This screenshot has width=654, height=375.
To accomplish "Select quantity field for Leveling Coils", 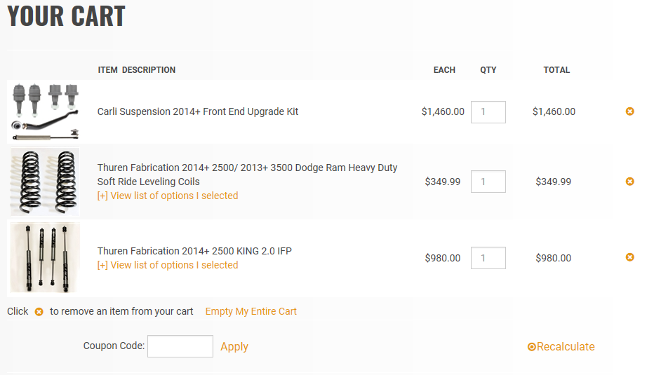I will click(x=488, y=182).
